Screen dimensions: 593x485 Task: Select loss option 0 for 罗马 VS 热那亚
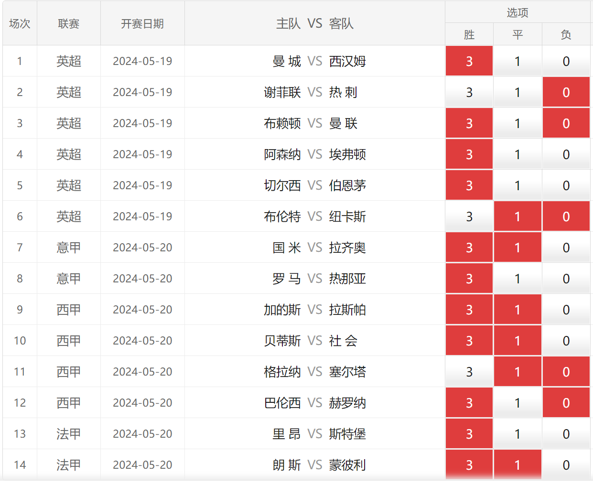pyautogui.click(x=566, y=279)
